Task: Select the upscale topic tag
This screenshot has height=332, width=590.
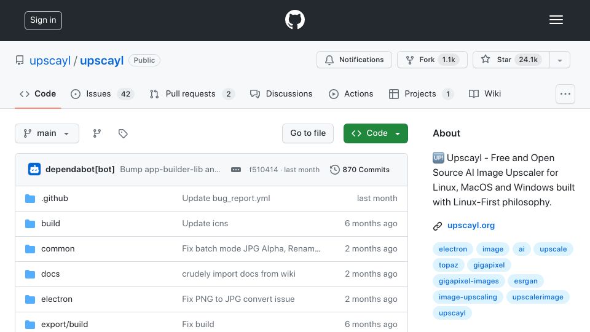Action: (553, 249)
